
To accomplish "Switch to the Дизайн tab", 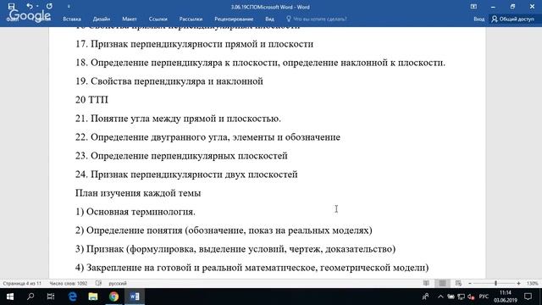I will tap(102, 19).
